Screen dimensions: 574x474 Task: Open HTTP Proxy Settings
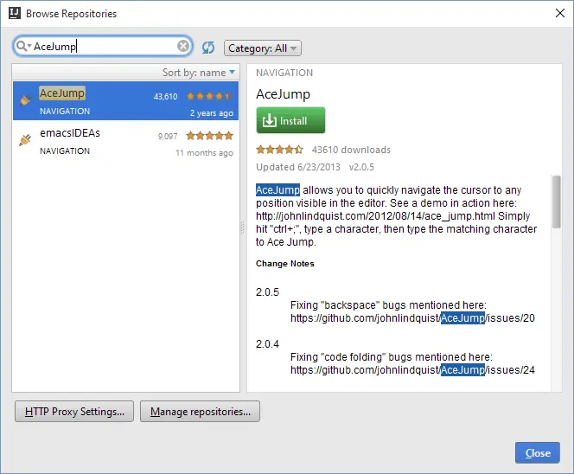(x=74, y=412)
